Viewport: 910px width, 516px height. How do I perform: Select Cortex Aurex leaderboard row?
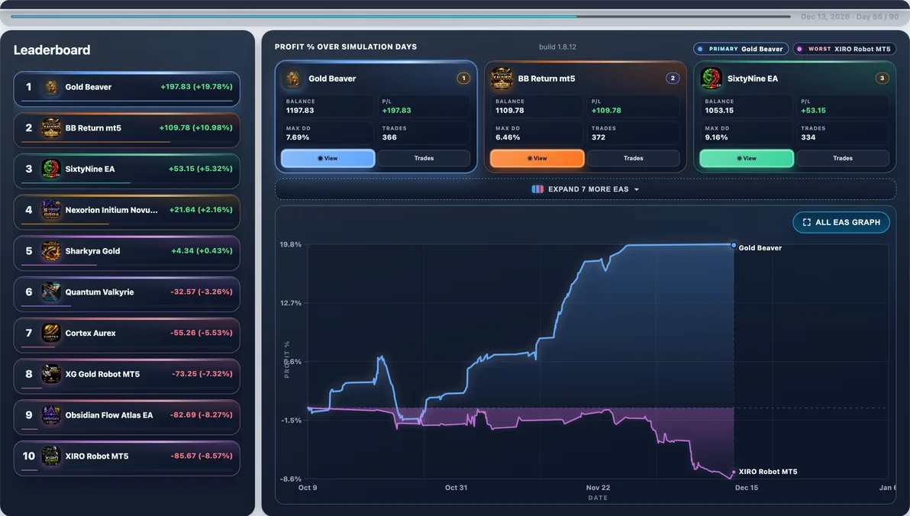coord(127,335)
